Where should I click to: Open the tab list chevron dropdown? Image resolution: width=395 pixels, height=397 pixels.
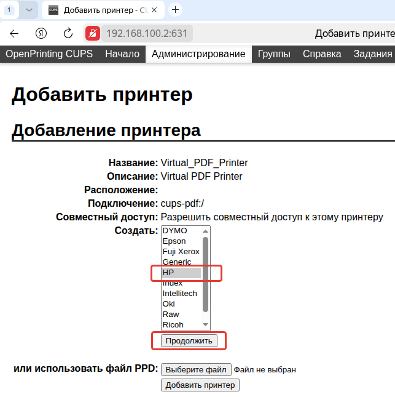[x=29, y=10]
